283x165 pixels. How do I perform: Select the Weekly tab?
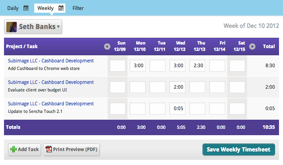tap(45, 8)
